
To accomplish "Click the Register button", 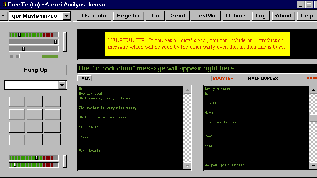I will pyautogui.click(x=129, y=16).
